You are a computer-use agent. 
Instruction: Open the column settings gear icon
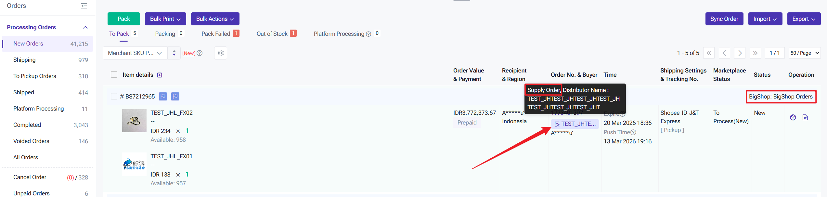tap(220, 53)
